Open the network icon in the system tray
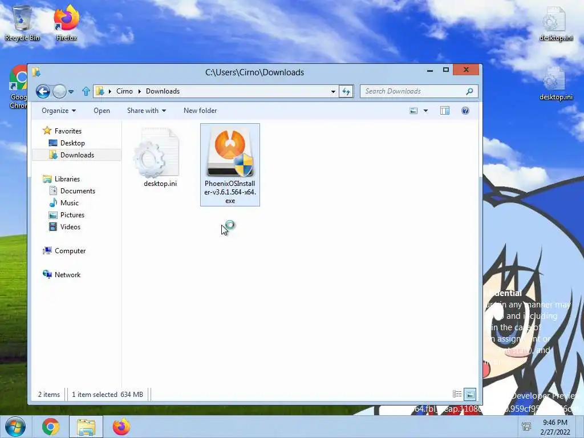 coord(526,427)
